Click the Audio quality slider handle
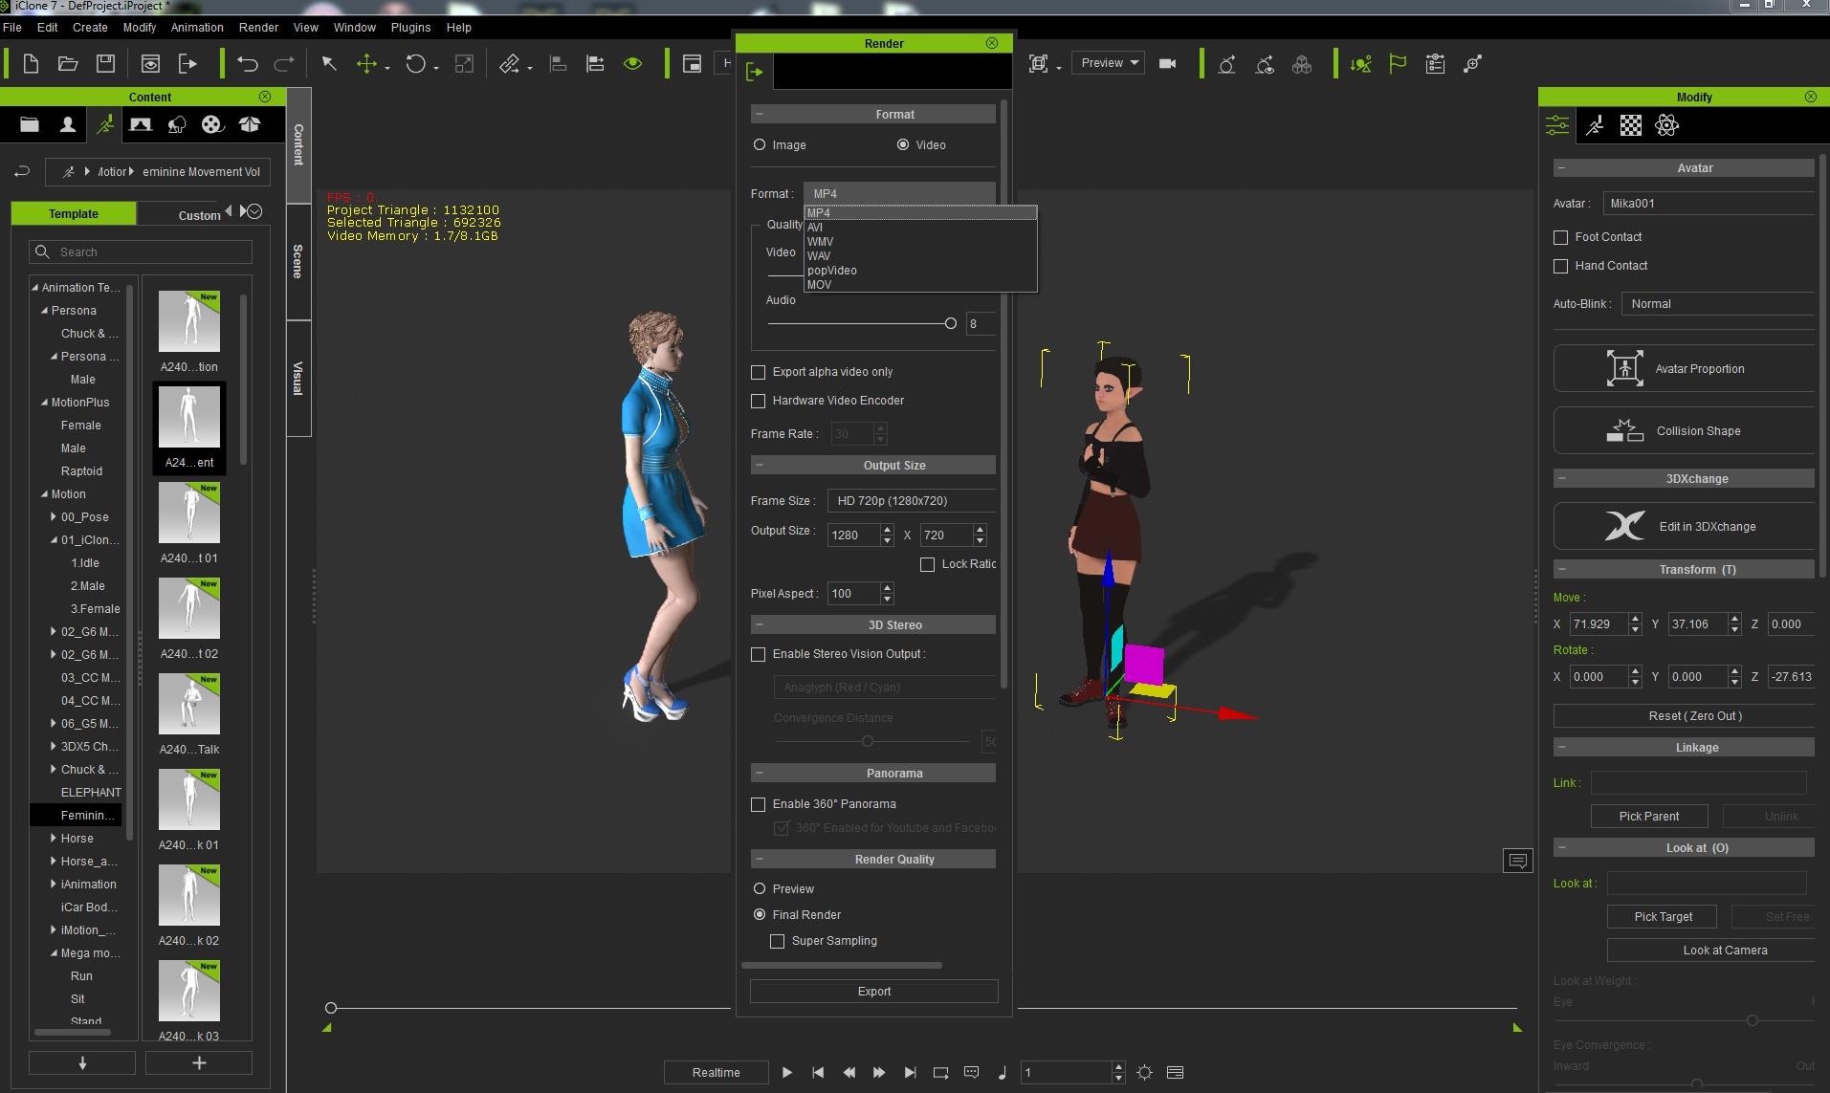The height and width of the screenshot is (1093, 1830). point(950,324)
